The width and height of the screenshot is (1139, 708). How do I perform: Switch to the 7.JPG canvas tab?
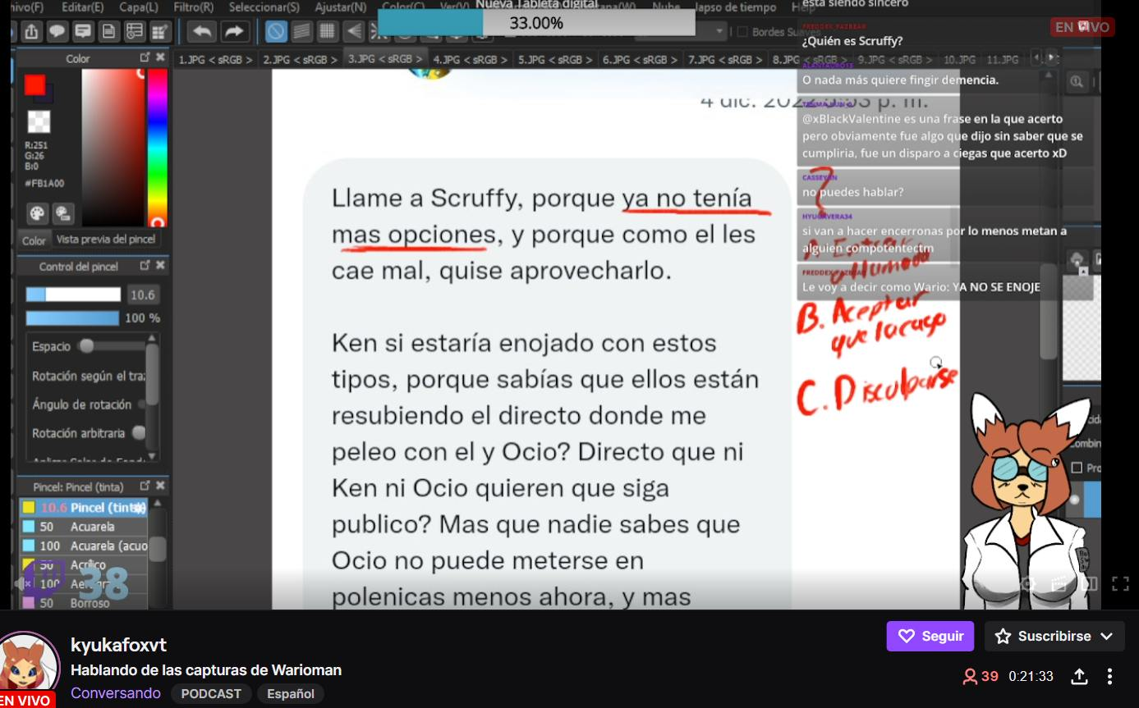(725, 60)
